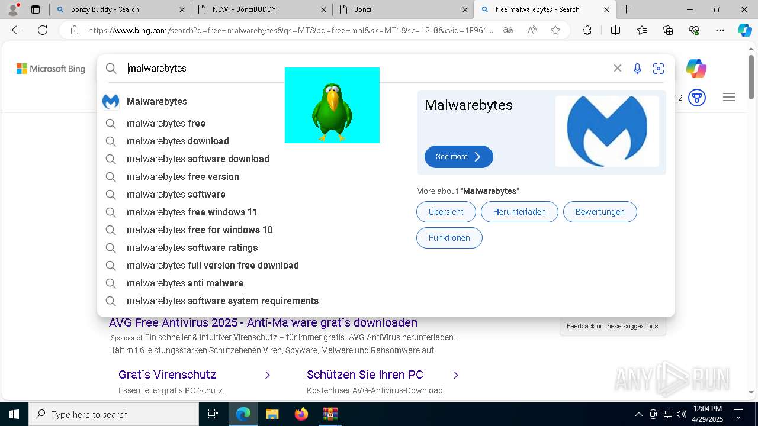Click the browser address bar URL
Viewport: 758px width, 426px height.
coord(290,30)
